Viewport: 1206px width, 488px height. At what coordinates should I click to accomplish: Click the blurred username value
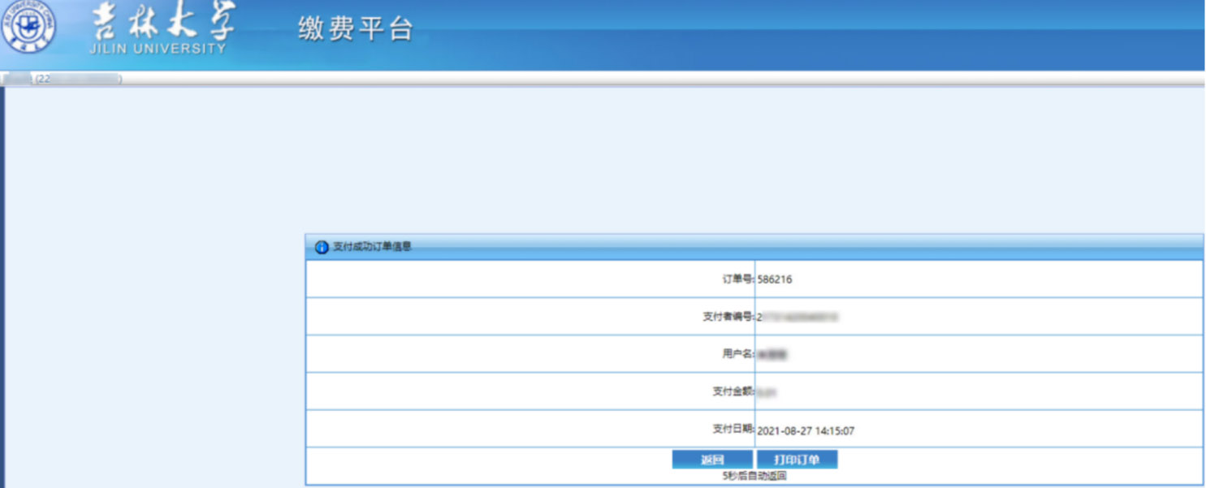772,354
